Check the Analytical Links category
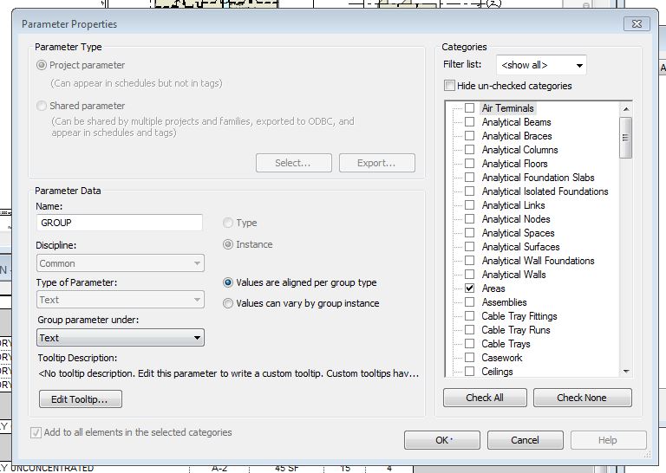This screenshot has width=666, height=473. [x=469, y=205]
